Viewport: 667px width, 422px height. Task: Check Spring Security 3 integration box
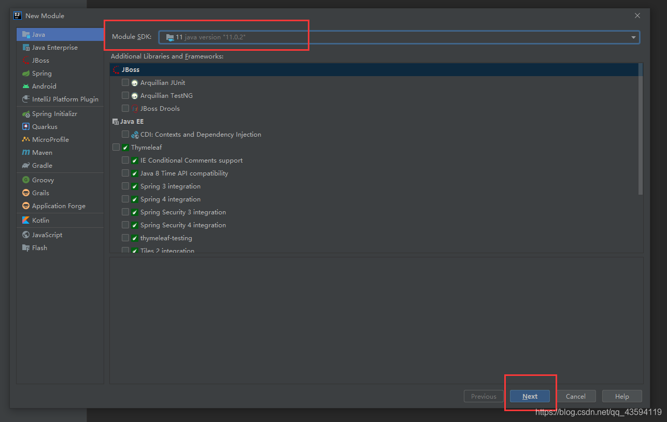coord(125,212)
